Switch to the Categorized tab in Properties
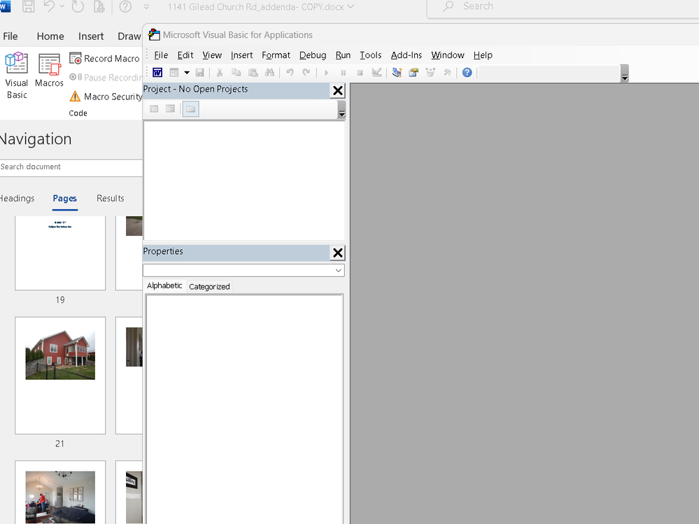 (209, 286)
